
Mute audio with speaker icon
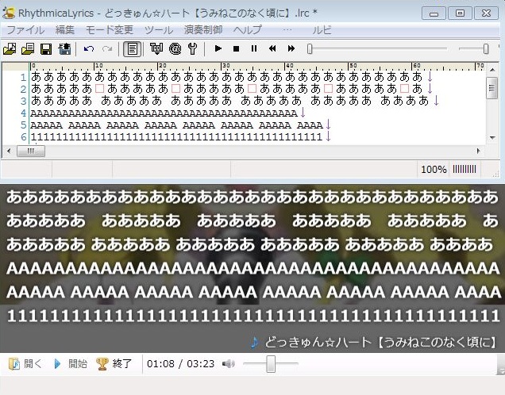[x=229, y=364]
